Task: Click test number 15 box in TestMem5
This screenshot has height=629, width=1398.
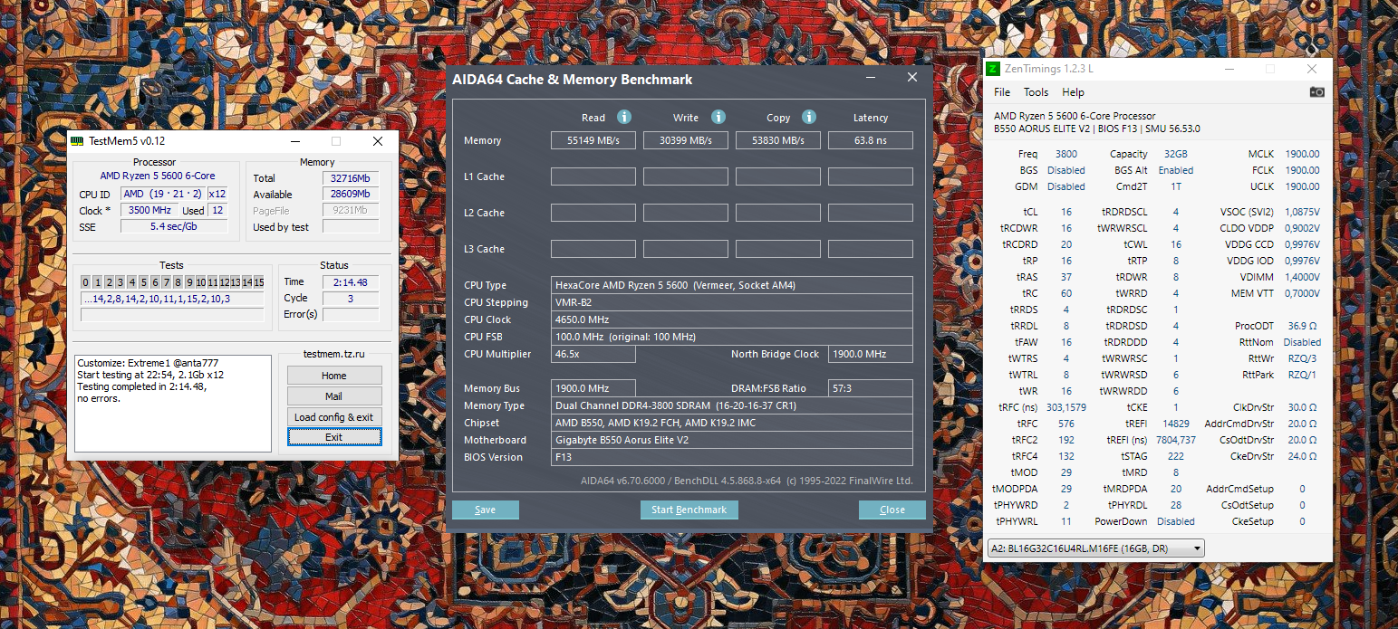Action: (258, 282)
